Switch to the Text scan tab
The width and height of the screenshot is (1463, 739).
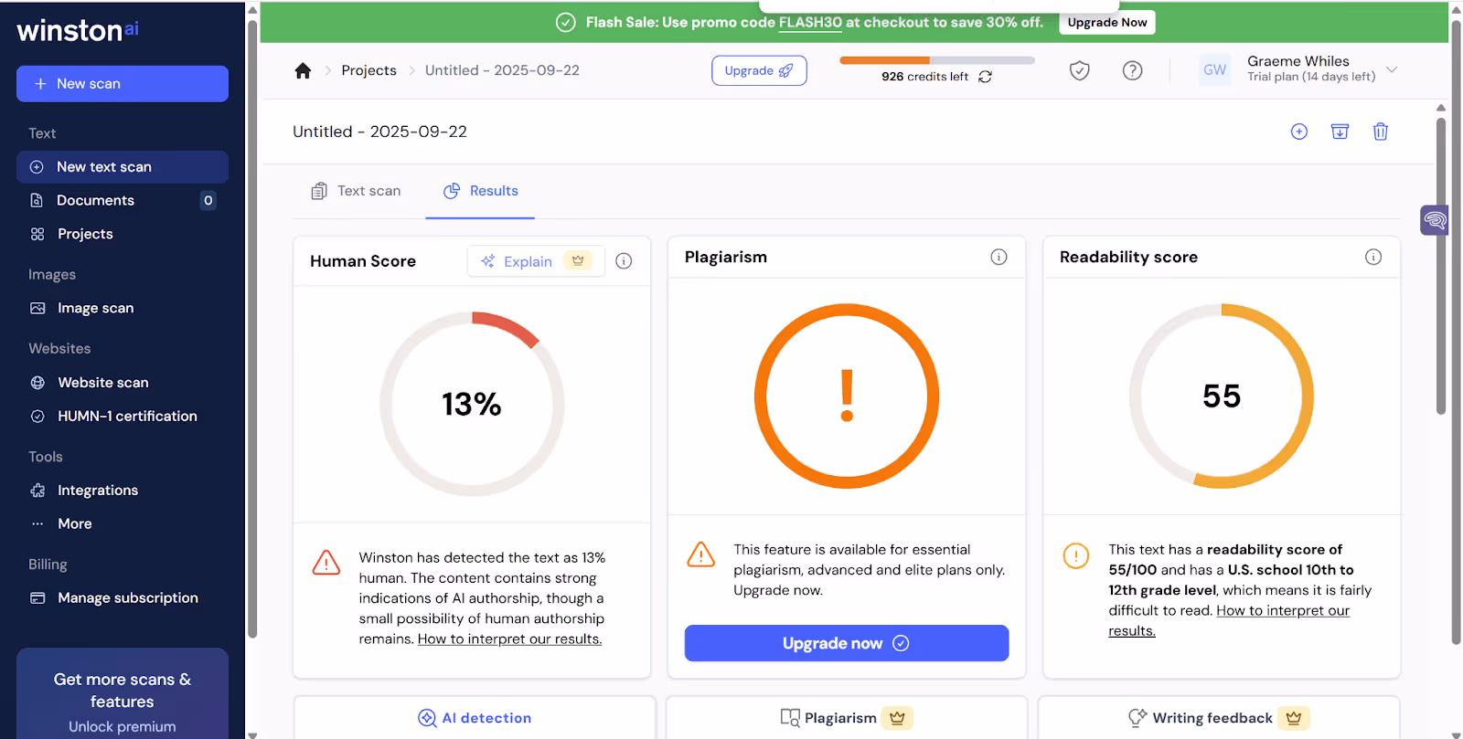coord(356,191)
